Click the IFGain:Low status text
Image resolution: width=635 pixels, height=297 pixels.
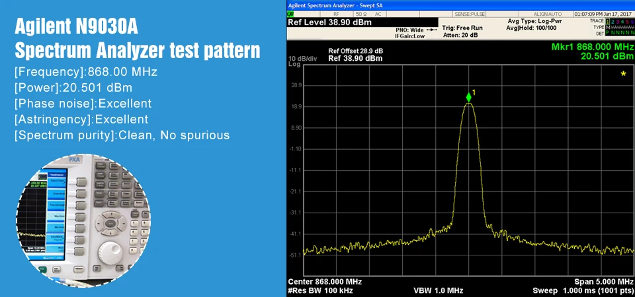410,36
